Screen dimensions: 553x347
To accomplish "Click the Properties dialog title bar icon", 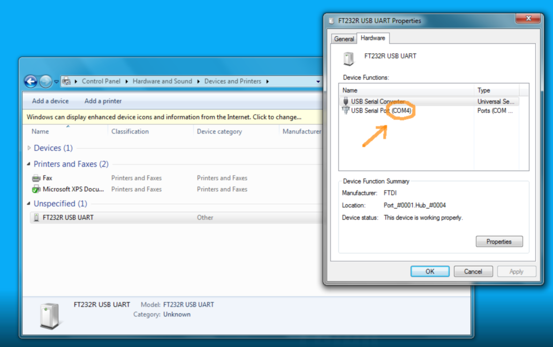I will pyautogui.click(x=331, y=21).
